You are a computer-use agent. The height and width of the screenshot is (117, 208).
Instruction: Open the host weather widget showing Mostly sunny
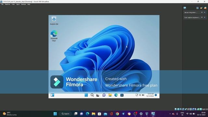tap(10, 114)
